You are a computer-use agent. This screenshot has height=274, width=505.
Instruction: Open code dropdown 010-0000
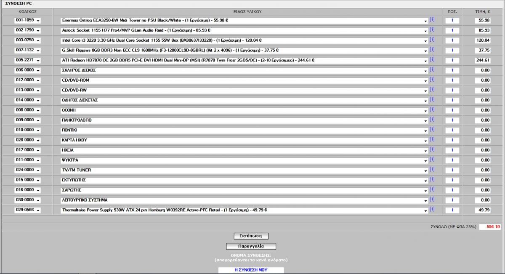pos(27,130)
